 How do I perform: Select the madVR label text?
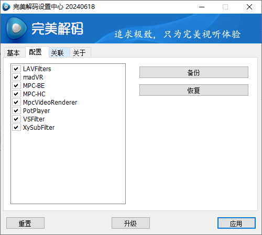pyautogui.click(x=33, y=77)
